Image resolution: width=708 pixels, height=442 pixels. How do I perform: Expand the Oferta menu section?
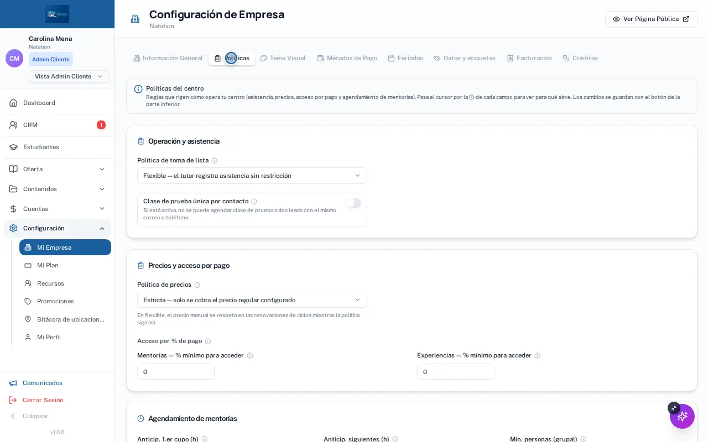point(58,169)
